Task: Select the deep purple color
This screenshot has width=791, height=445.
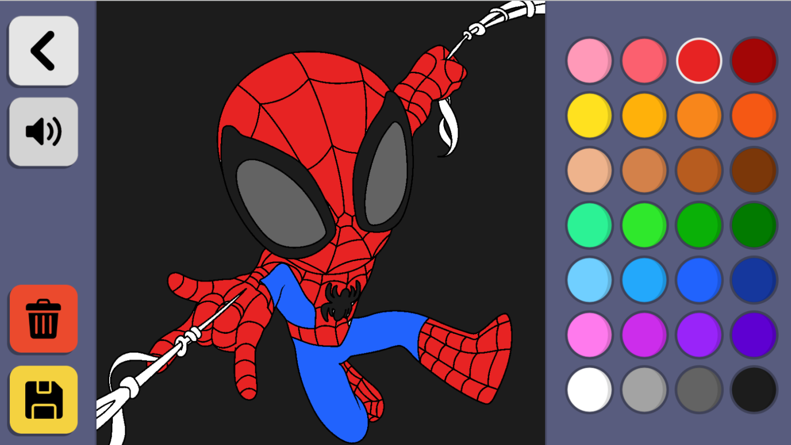Action: (754, 335)
